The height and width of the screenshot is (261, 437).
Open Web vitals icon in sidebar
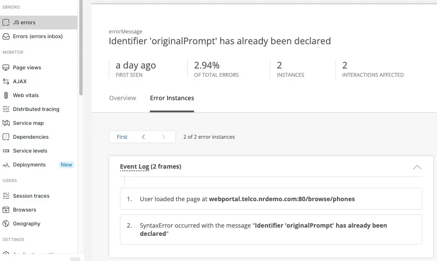6,95
